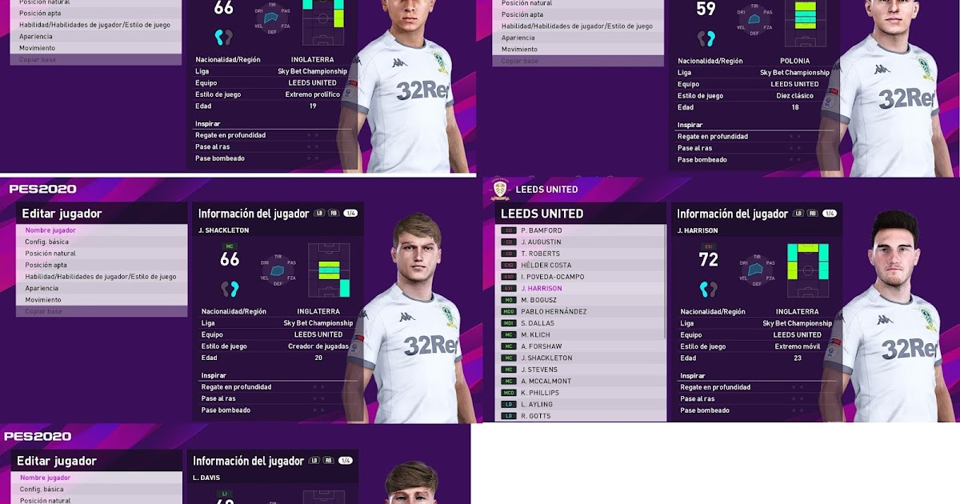The image size is (960, 504).
Task: Click the RB badge in J. Shackleton's info header
Action: (x=332, y=214)
